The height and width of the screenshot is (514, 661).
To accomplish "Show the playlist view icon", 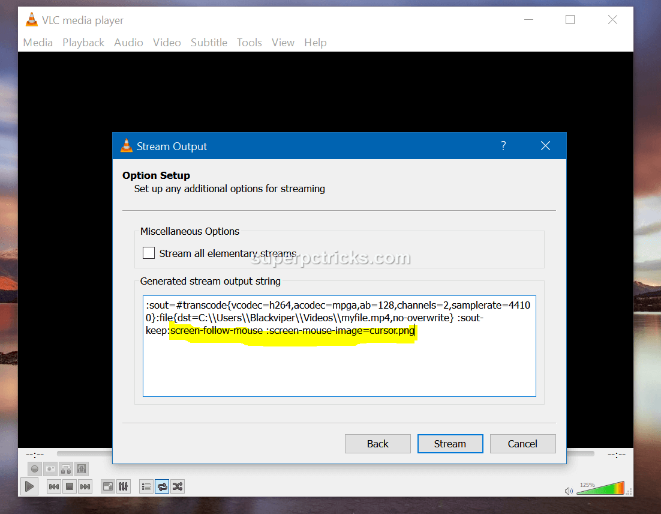I will pyautogui.click(x=146, y=486).
